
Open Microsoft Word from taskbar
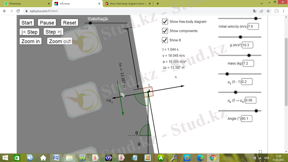point(56,158)
